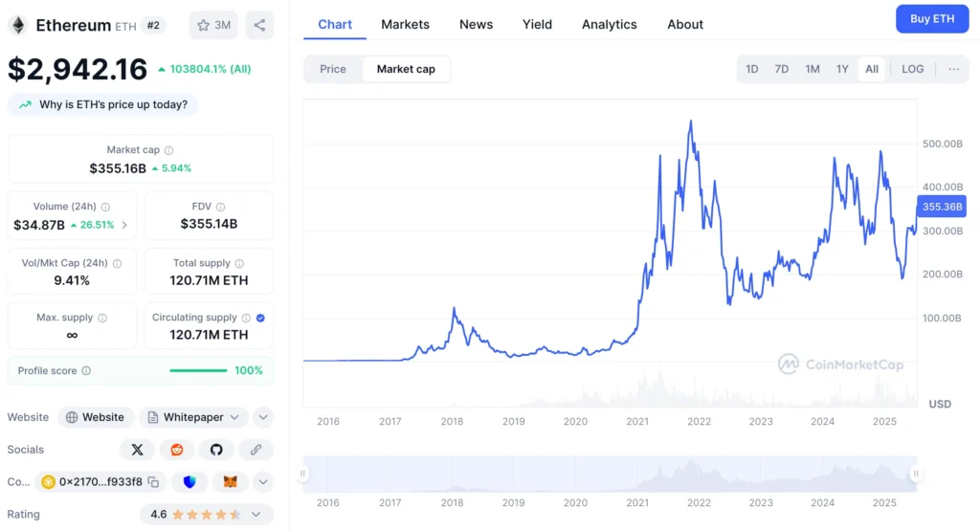980x531 pixels.
Task: Open the News tab
Action: [477, 24]
